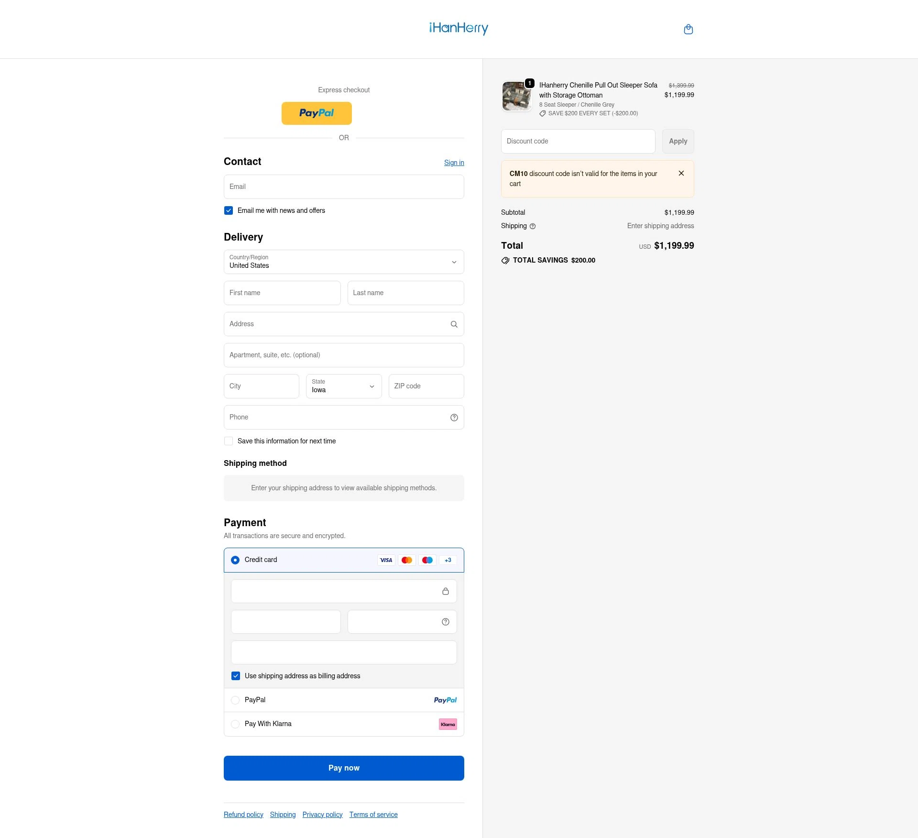
Task: Click the security code help icon
Action: click(445, 621)
